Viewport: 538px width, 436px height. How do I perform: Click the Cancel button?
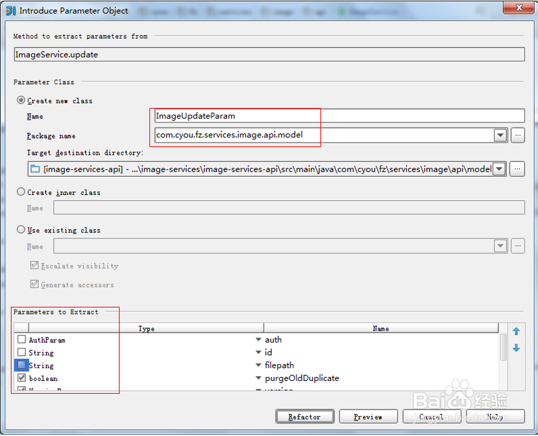pos(432,417)
